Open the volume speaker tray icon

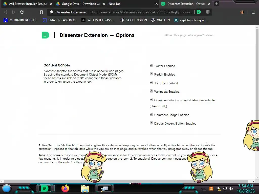(231, 188)
